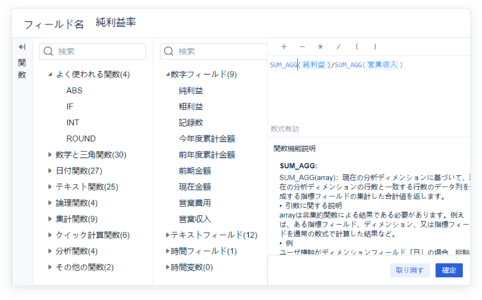Click the opening parenthesis icon
This screenshot has height=300, width=482.
coord(357,46)
